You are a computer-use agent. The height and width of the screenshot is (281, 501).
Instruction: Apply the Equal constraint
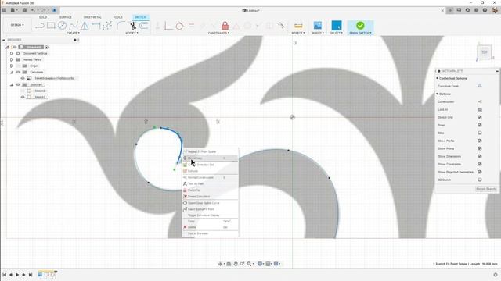click(191, 26)
